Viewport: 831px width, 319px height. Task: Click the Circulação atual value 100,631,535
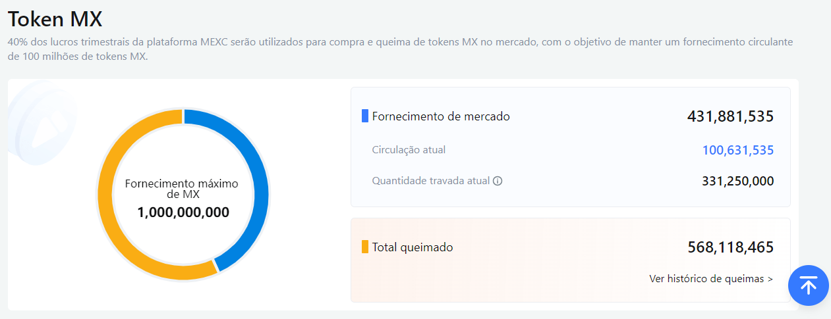pos(738,150)
